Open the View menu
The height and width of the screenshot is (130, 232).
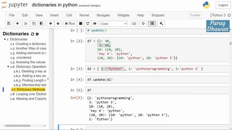pos(39,15)
